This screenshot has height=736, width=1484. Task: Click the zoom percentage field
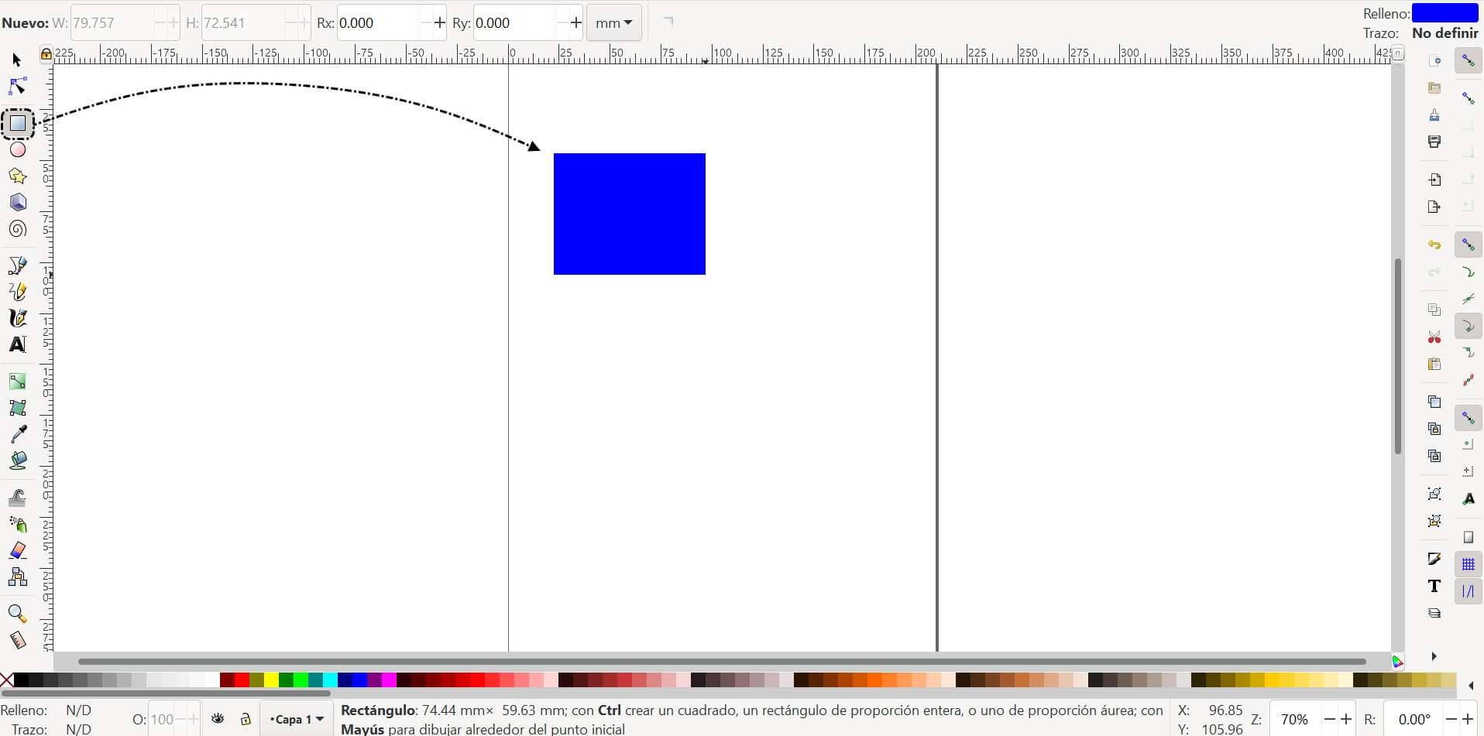tap(1294, 719)
